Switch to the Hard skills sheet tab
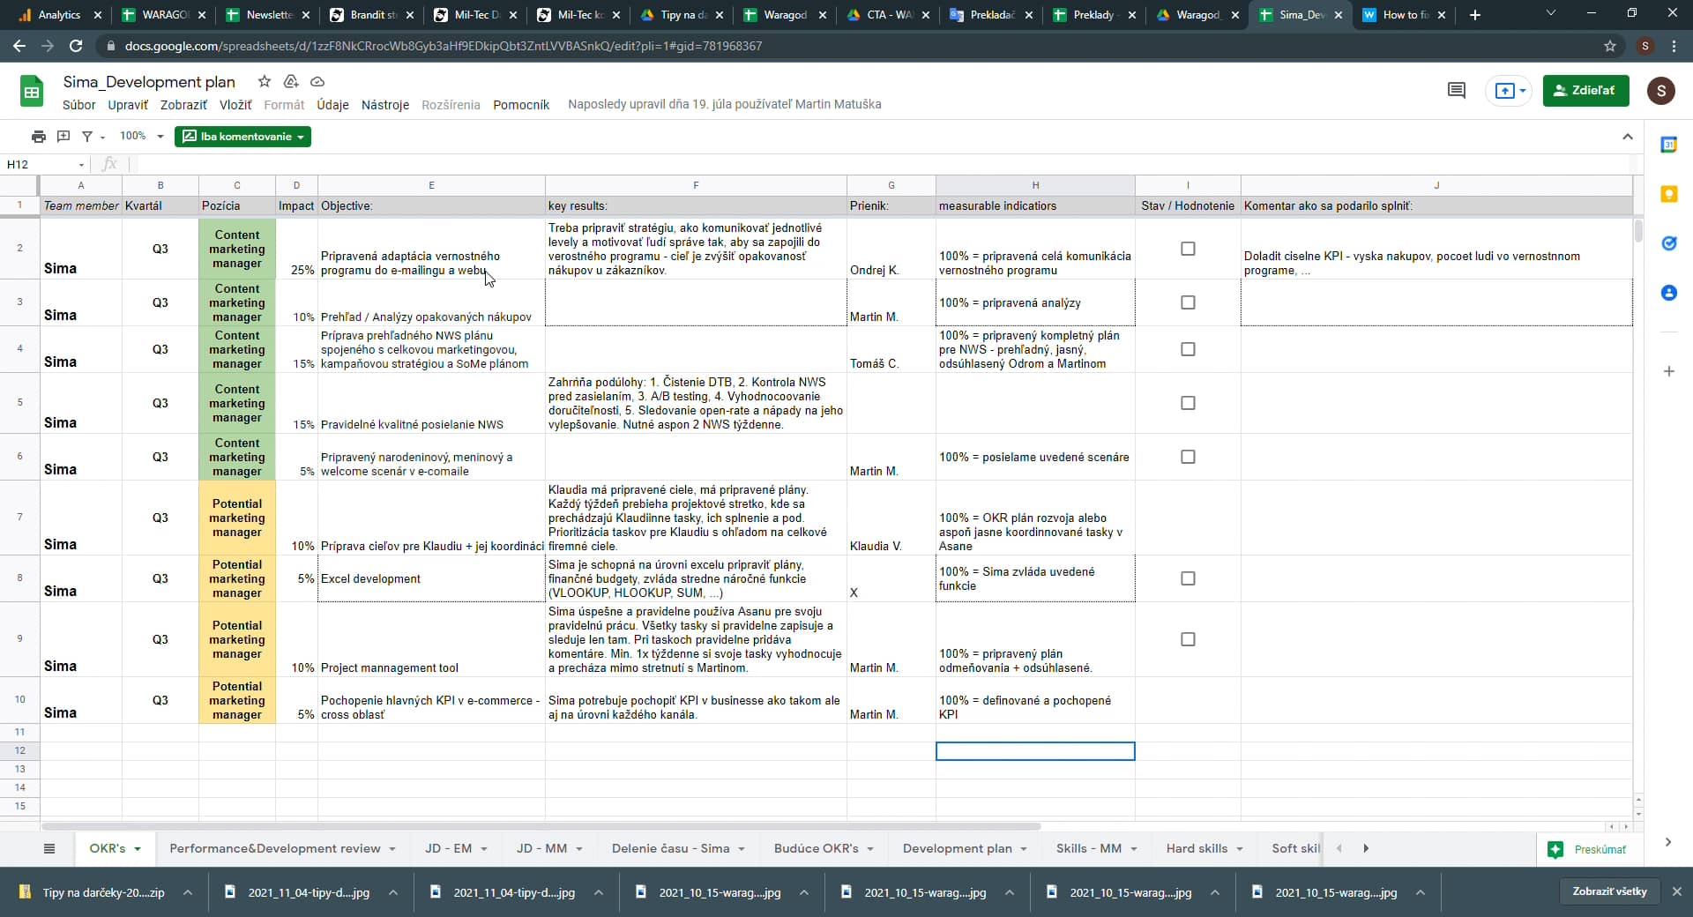This screenshot has height=917, width=1693. click(x=1196, y=848)
